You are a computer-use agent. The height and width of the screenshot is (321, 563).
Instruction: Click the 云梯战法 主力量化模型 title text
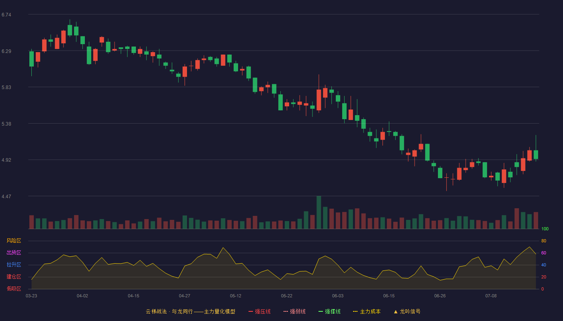(191, 311)
